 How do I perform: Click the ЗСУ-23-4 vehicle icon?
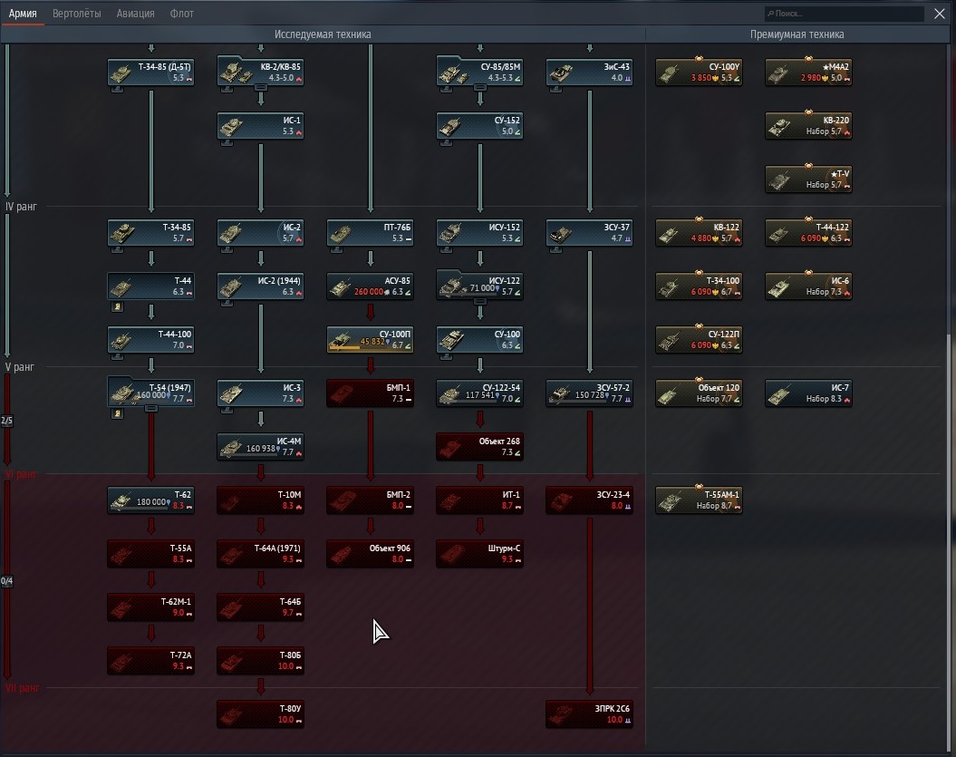(x=560, y=500)
